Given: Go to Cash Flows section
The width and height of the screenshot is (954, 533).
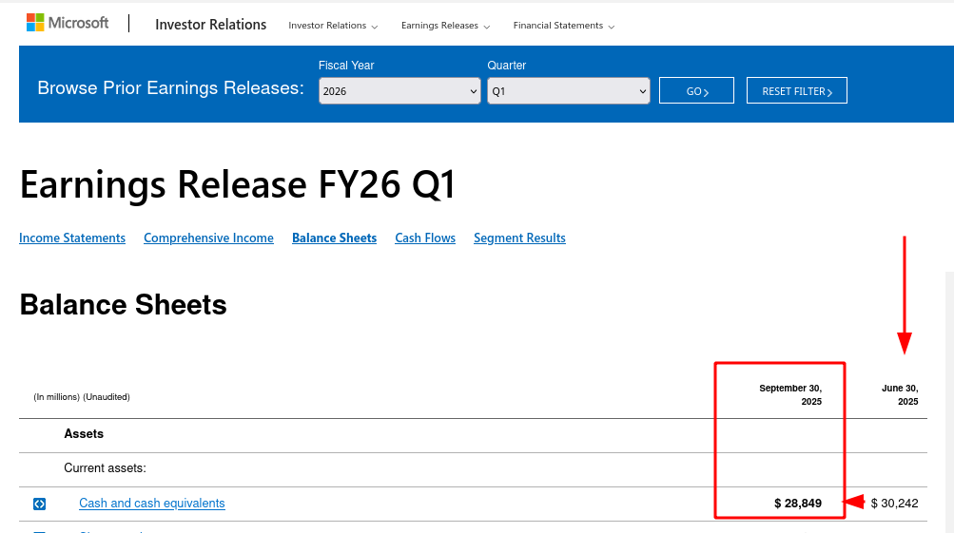Looking at the screenshot, I should (425, 238).
